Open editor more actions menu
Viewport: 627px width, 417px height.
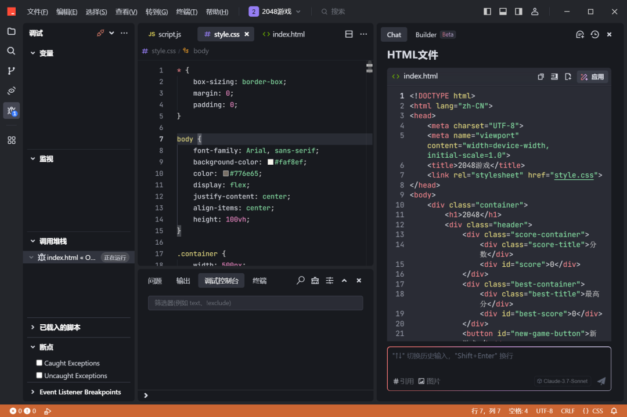coord(363,34)
